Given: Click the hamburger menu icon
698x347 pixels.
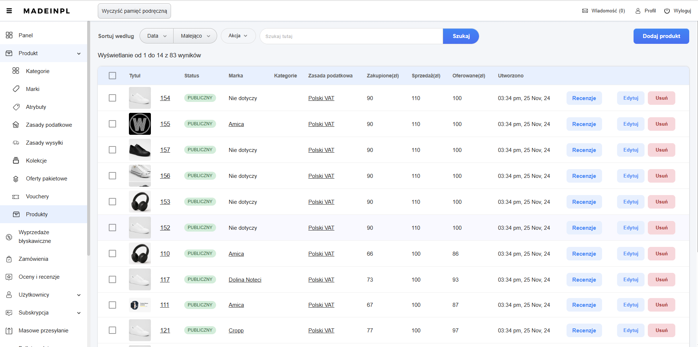Looking at the screenshot, I should 9,11.
